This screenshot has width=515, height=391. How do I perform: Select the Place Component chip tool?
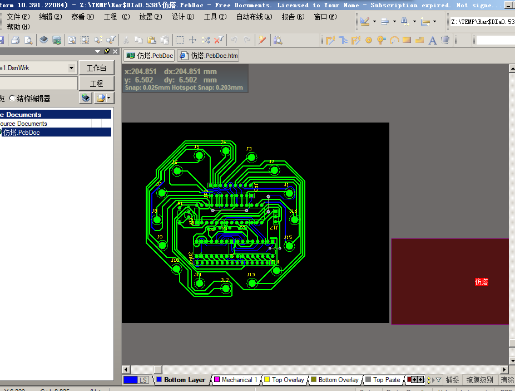point(445,40)
